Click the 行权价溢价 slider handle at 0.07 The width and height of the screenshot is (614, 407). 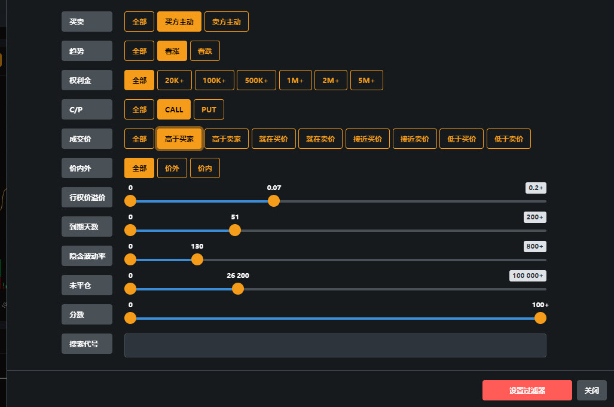point(274,201)
